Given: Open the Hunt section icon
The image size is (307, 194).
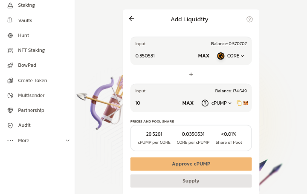Looking at the screenshot, I should pyautogui.click(x=10, y=35).
